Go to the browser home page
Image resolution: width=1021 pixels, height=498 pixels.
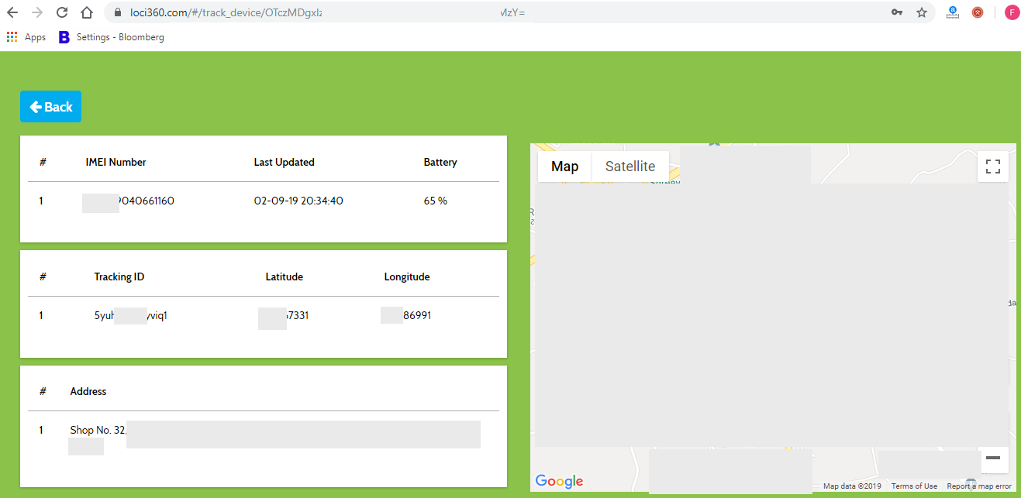[87, 12]
